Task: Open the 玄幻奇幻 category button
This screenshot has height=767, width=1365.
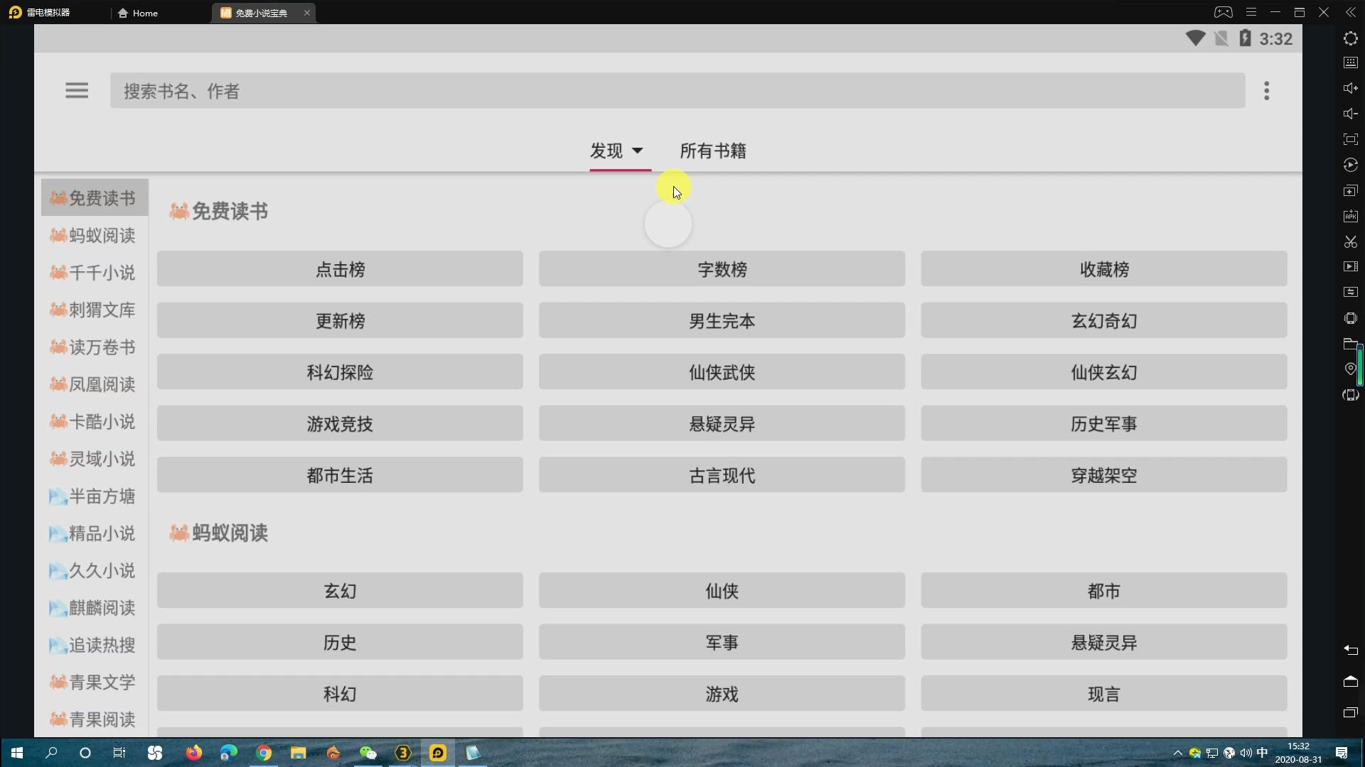Action: pyautogui.click(x=1104, y=321)
